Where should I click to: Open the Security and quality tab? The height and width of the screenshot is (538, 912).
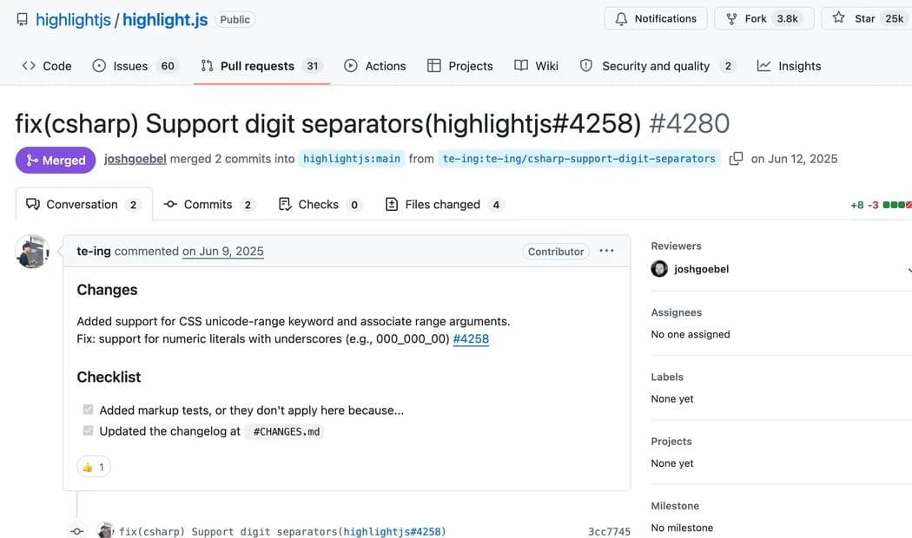pyautogui.click(x=658, y=66)
